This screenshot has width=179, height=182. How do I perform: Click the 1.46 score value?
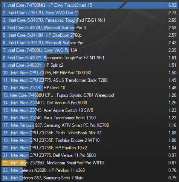coord(172,88)
